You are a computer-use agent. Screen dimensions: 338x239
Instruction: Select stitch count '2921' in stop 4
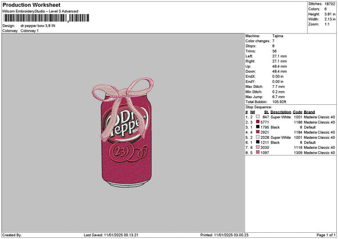[x=265, y=132]
